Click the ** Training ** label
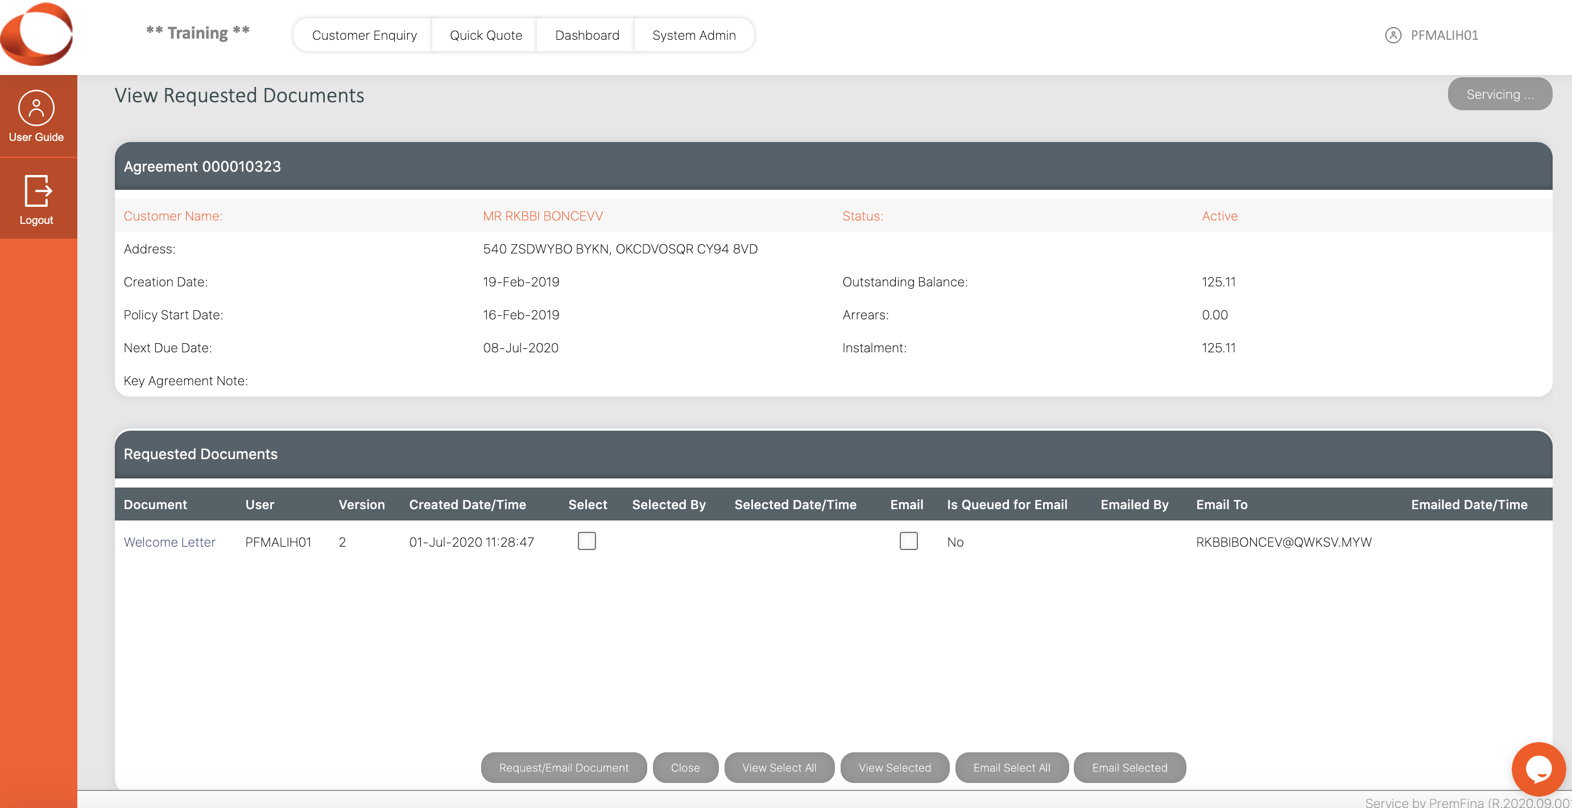 click(x=198, y=32)
